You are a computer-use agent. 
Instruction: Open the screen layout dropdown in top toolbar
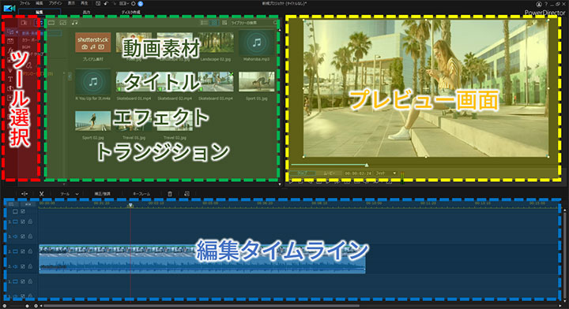[x=124, y=4]
